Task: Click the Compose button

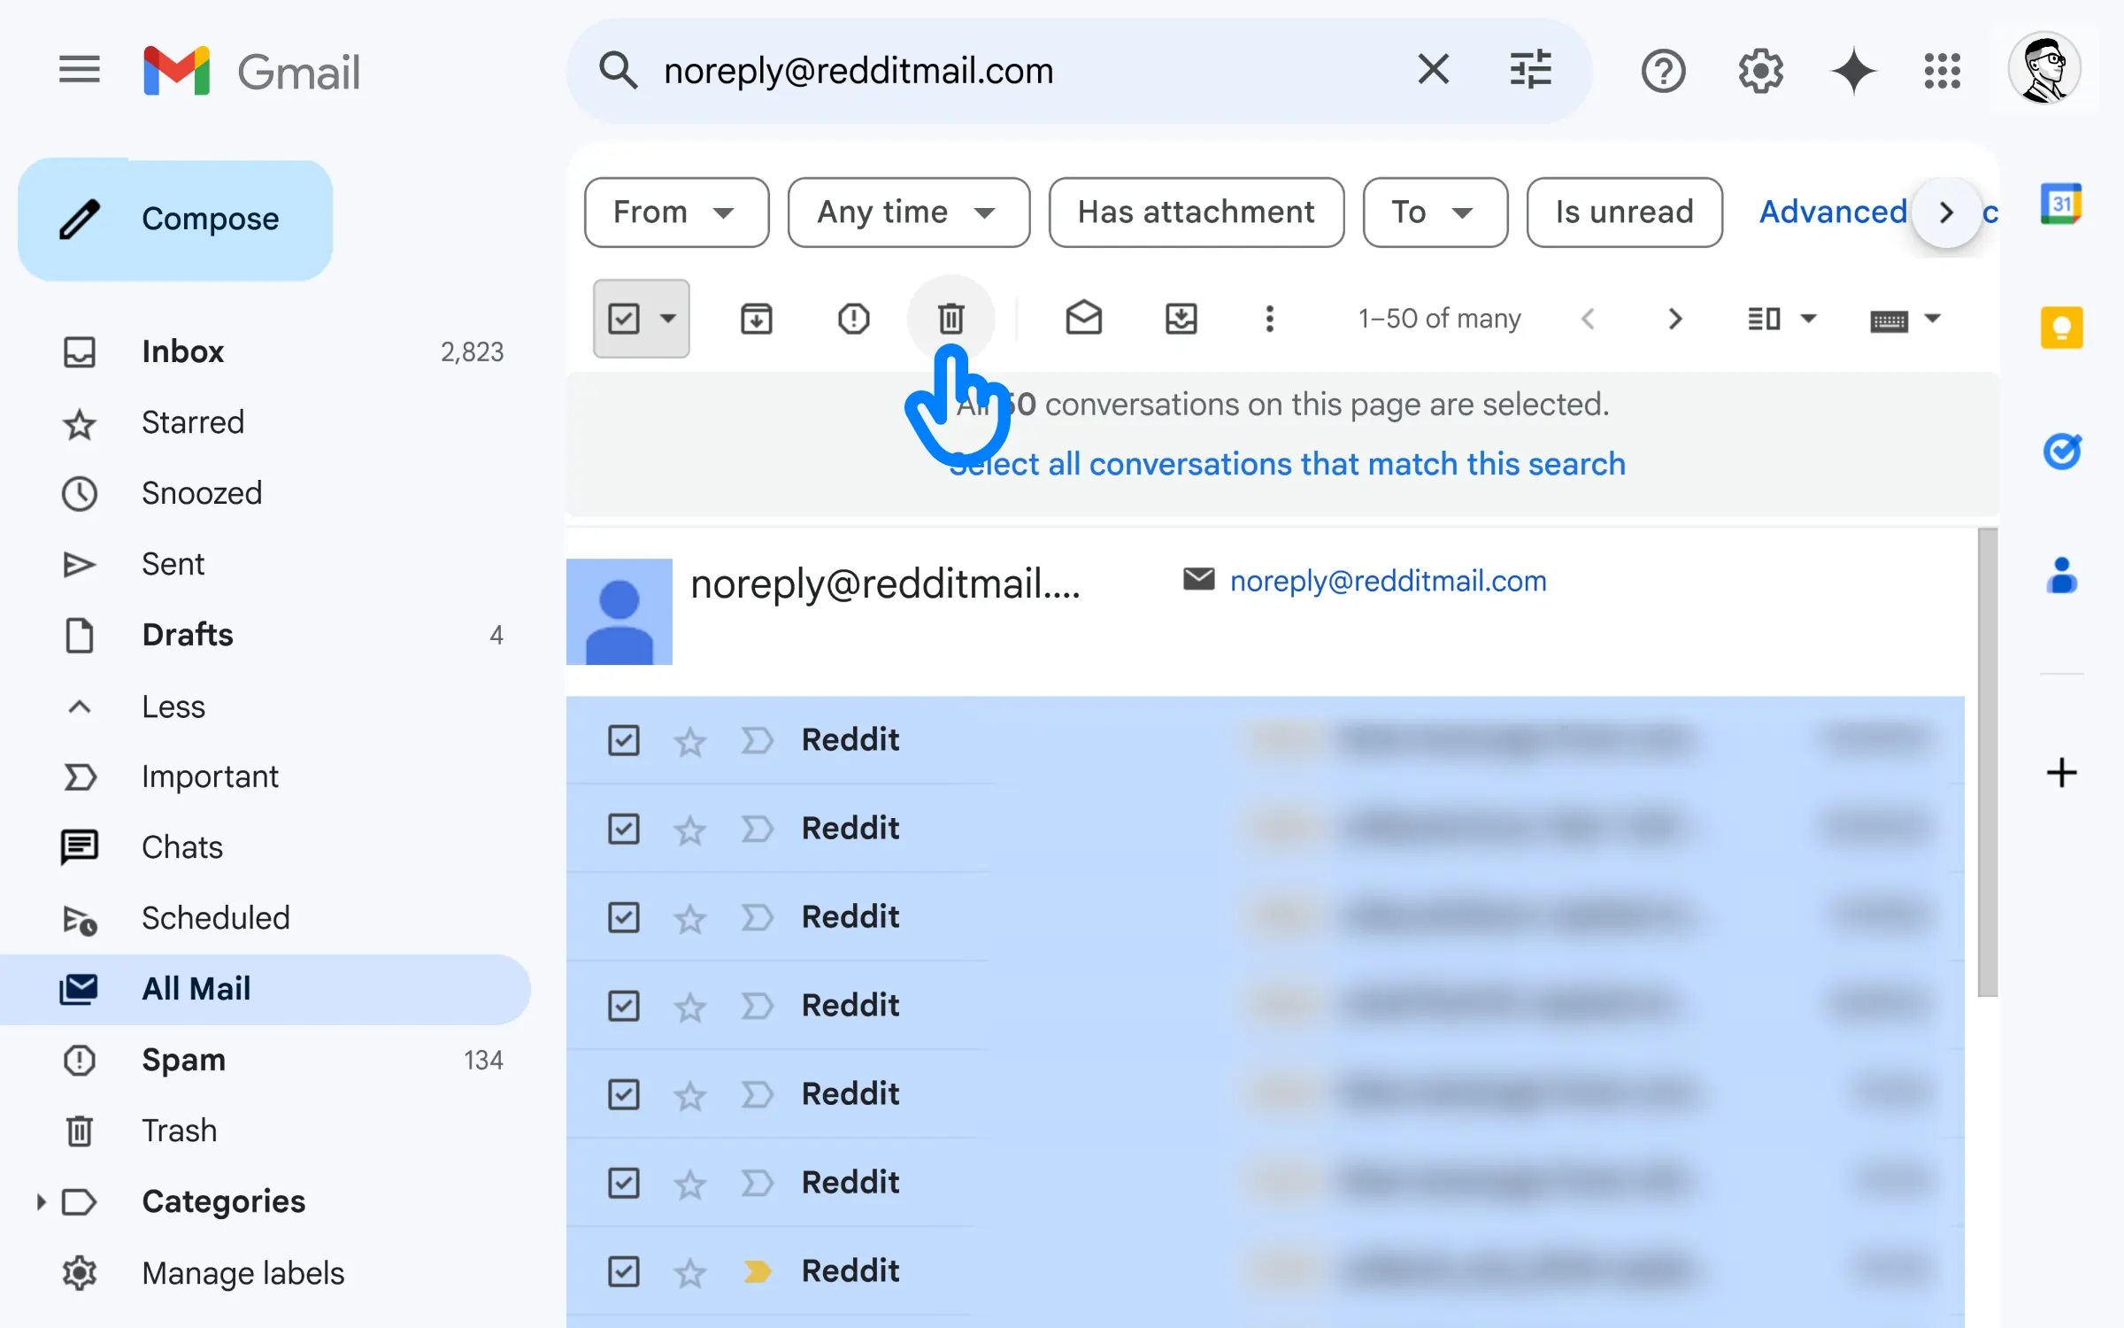Action: 175,220
